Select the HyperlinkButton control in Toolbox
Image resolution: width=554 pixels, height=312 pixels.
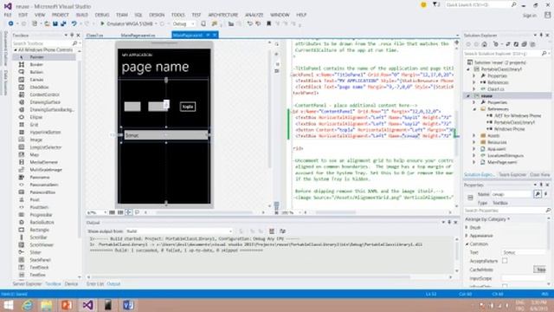click(x=45, y=132)
